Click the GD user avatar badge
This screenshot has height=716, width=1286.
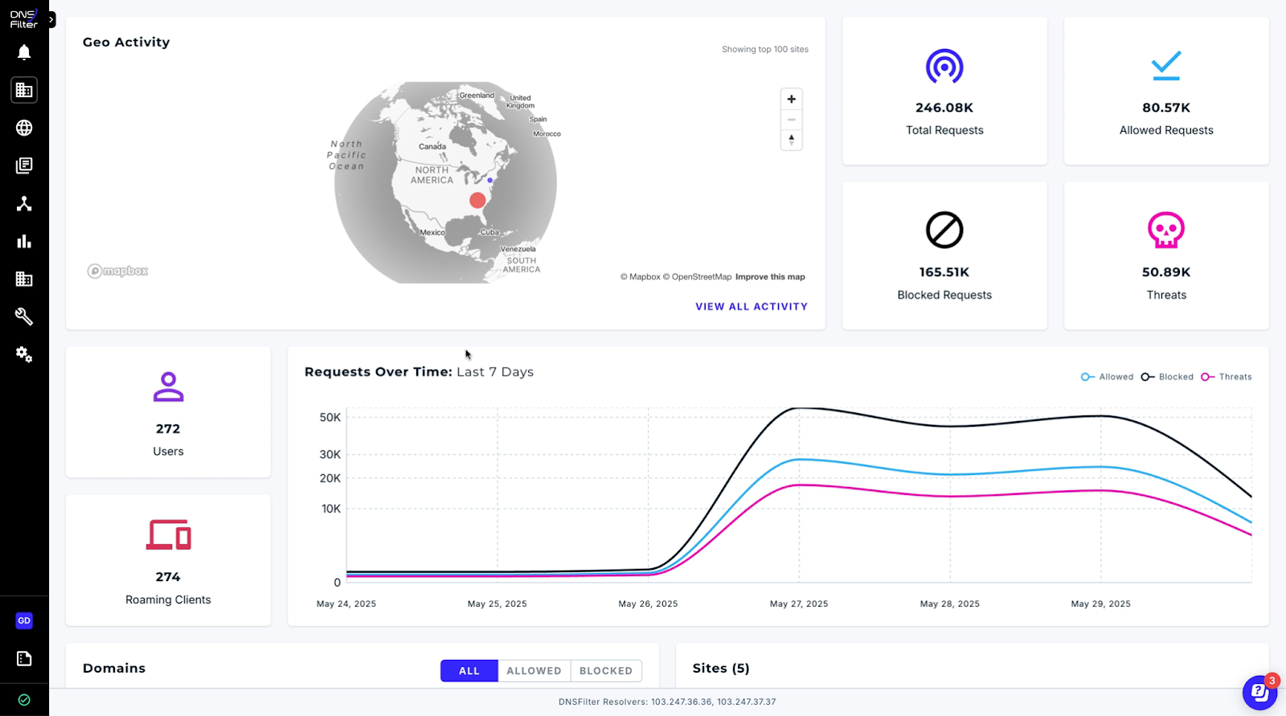[x=24, y=620]
